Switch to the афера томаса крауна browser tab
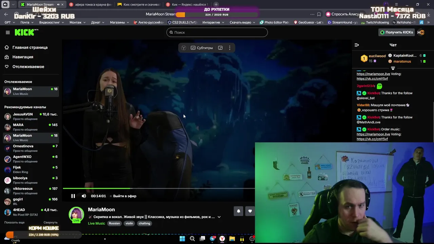This screenshot has width=434, height=244. tap(90, 4)
